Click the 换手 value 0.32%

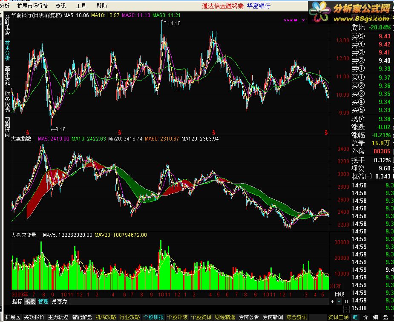(382, 160)
